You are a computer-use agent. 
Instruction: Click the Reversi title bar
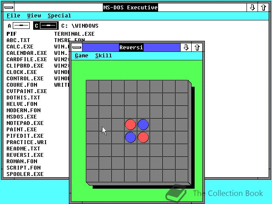coord(131,47)
